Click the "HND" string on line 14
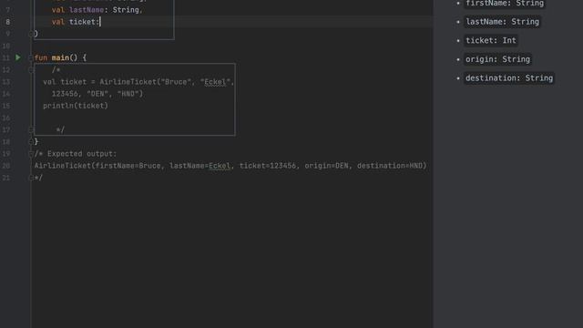The width and height of the screenshot is (583, 328). pyautogui.click(x=128, y=94)
